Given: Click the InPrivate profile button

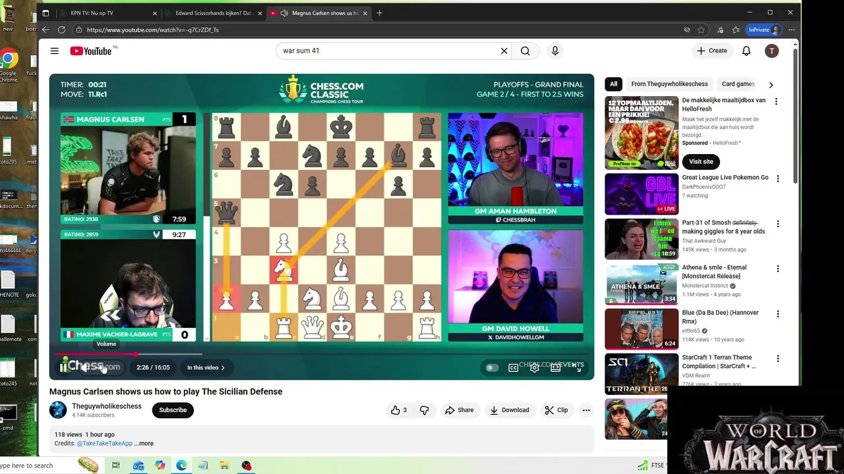Looking at the screenshot, I should tap(764, 30).
